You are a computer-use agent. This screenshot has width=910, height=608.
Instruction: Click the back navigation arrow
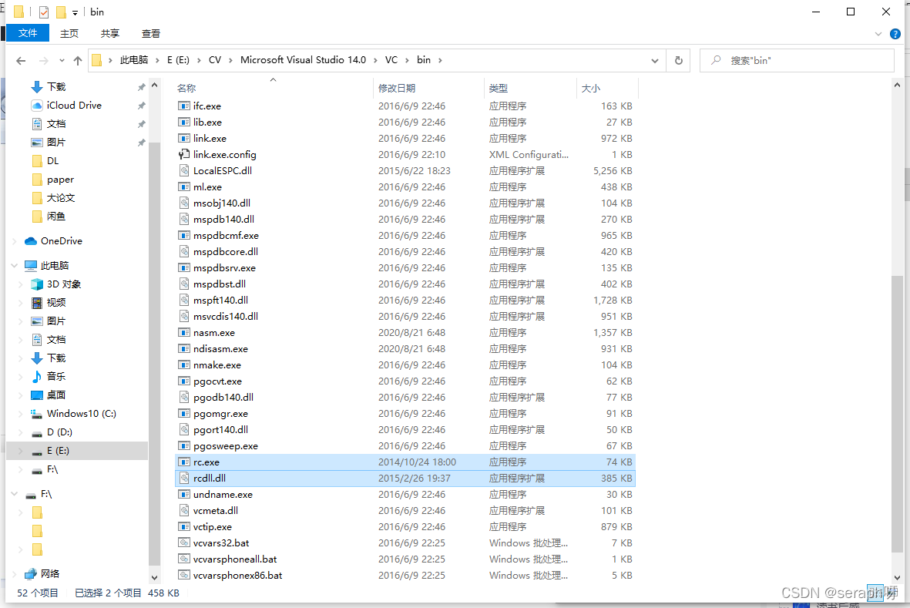(21, 60)
